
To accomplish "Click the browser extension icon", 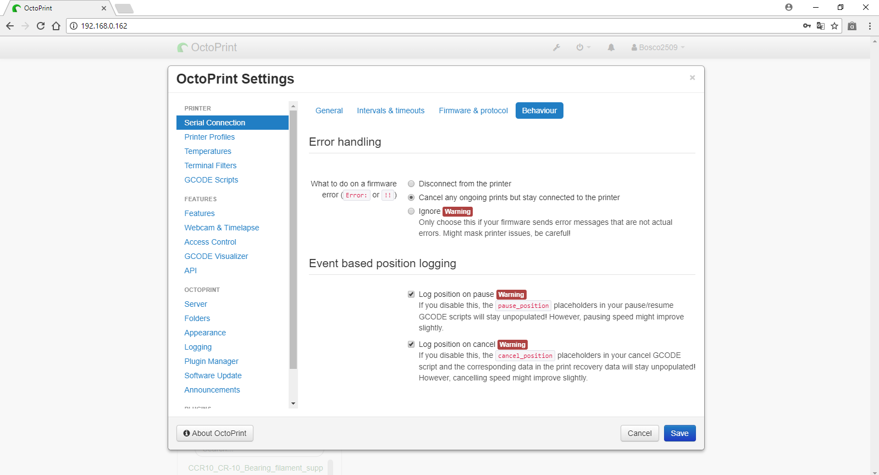I will click(x=852, y=26).
